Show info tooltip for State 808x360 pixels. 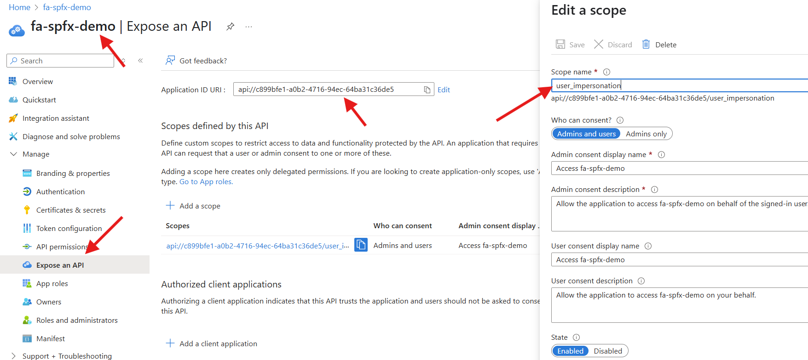tap(576, 337)
